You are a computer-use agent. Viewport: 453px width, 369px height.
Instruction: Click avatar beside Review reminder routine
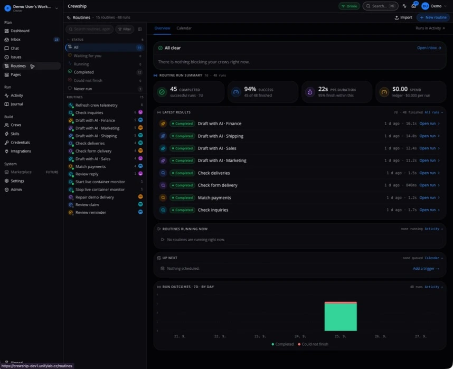click(x=140, y=212)
